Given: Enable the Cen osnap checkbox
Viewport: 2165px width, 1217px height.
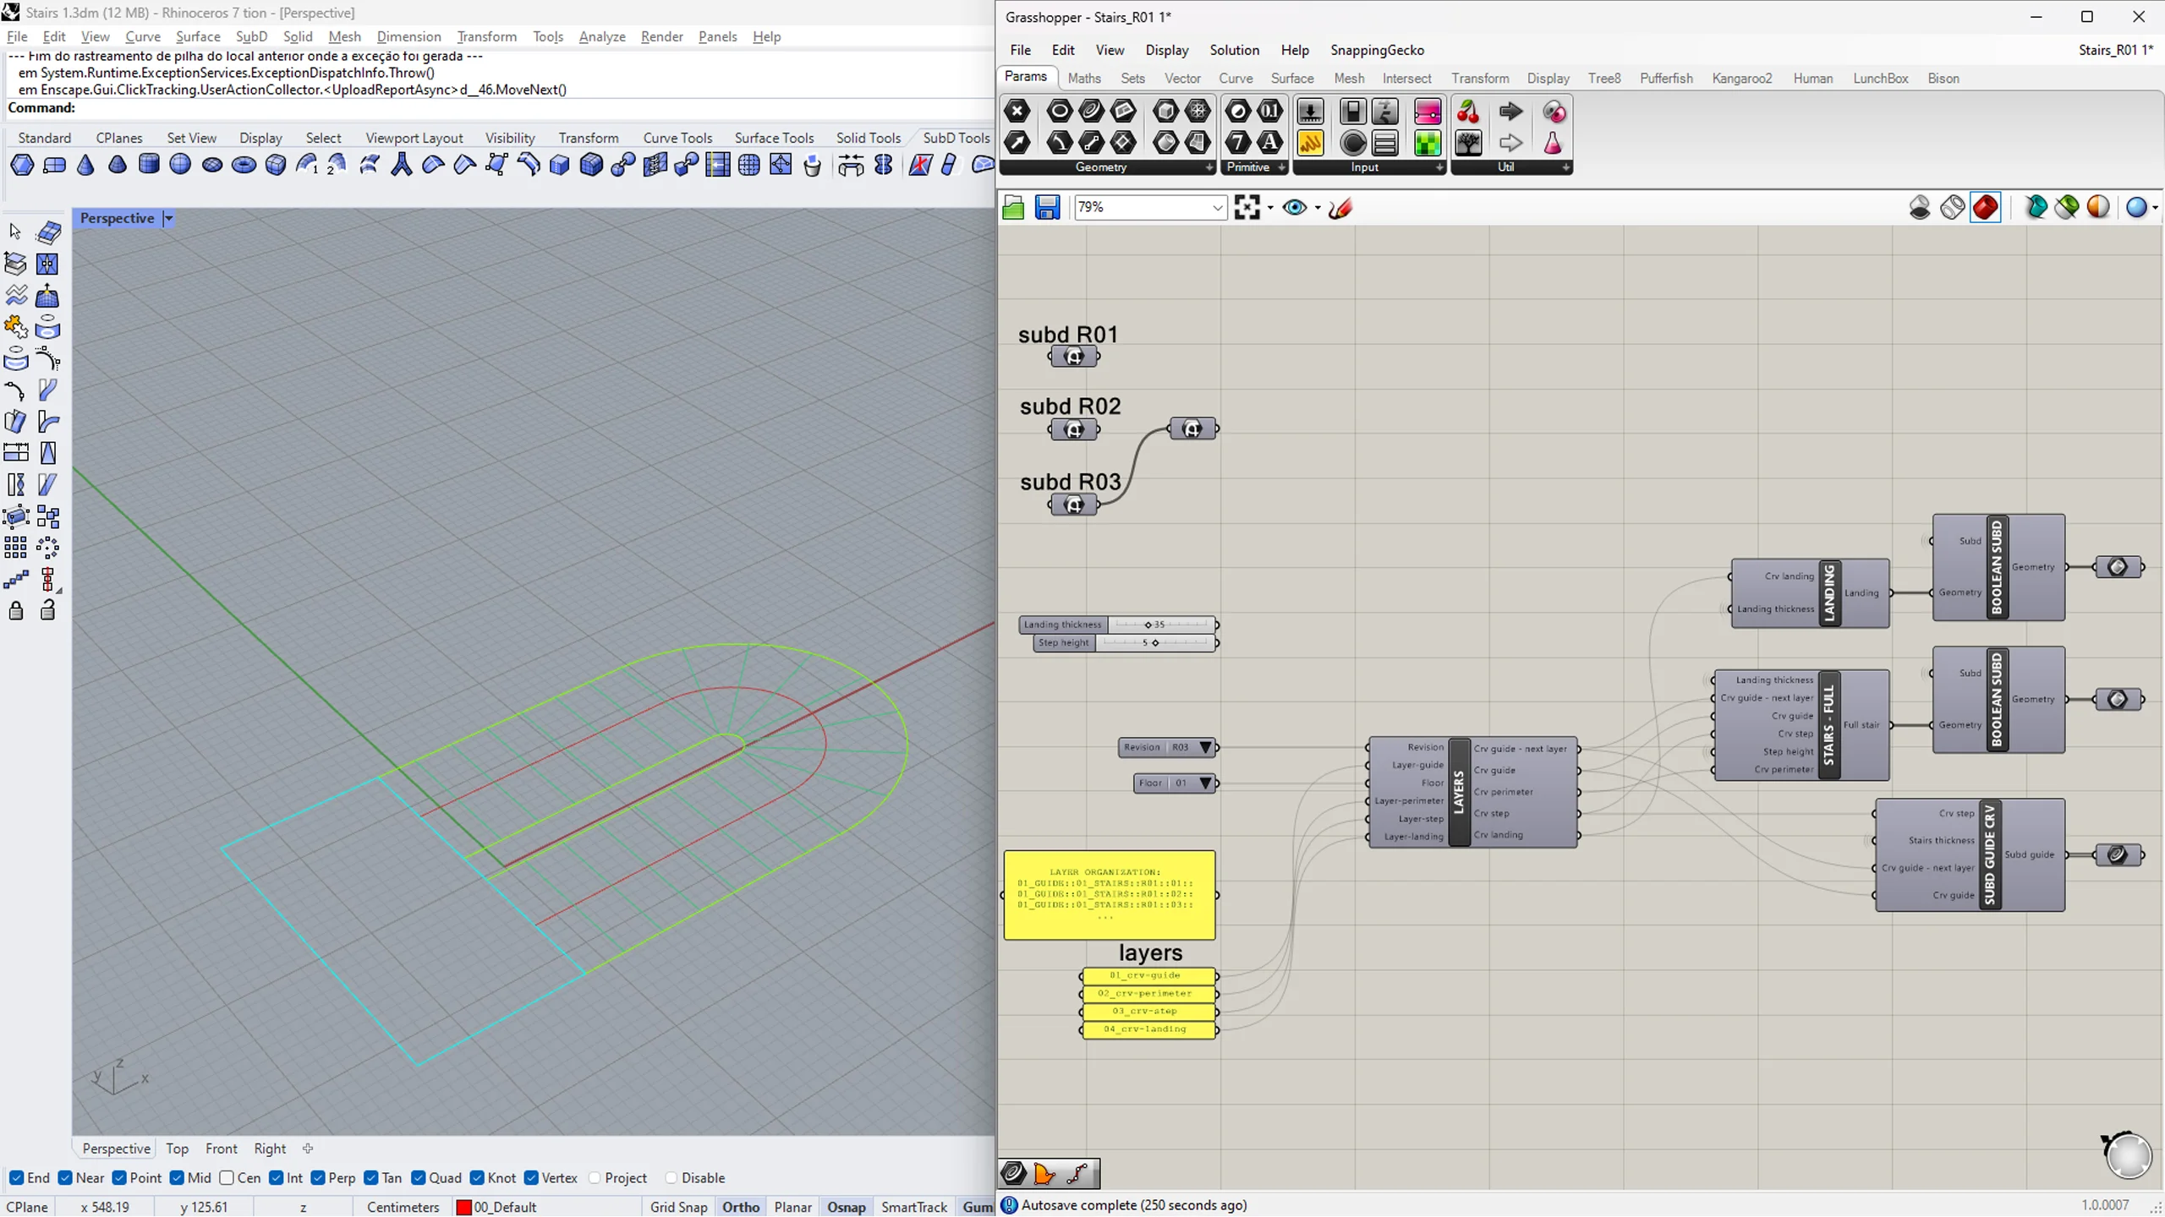Looking at the screenshot, I should click(227, 1177).
